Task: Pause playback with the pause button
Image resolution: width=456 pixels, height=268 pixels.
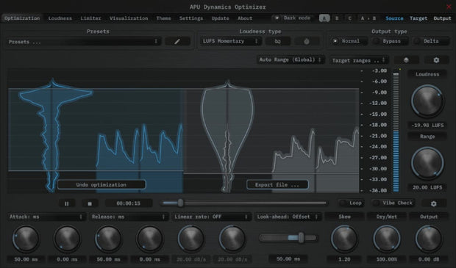Action: click(67, 203)
